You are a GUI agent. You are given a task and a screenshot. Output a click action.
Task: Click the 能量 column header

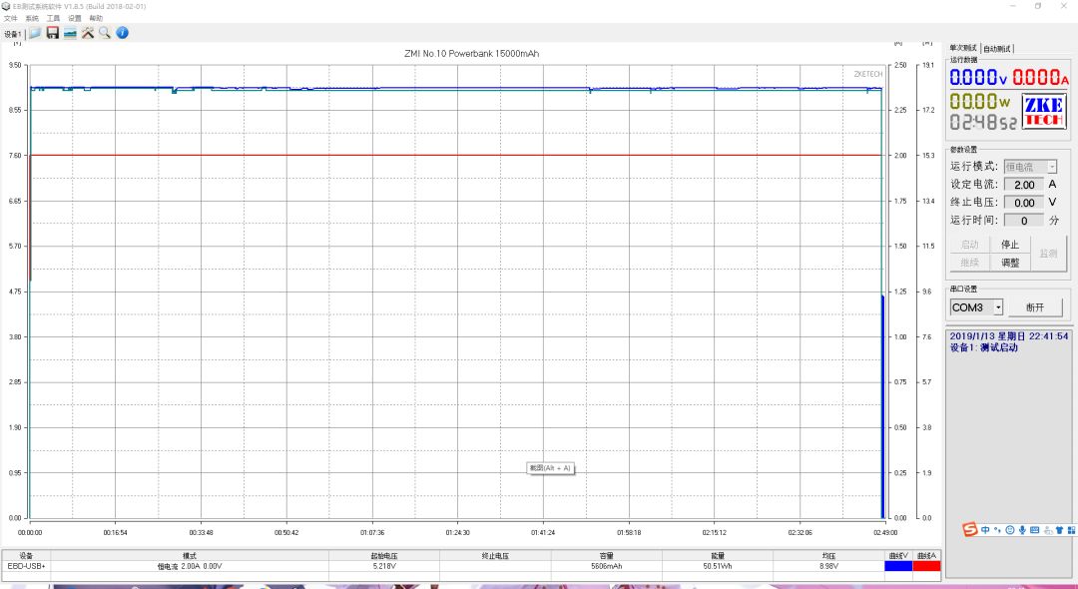717,556
